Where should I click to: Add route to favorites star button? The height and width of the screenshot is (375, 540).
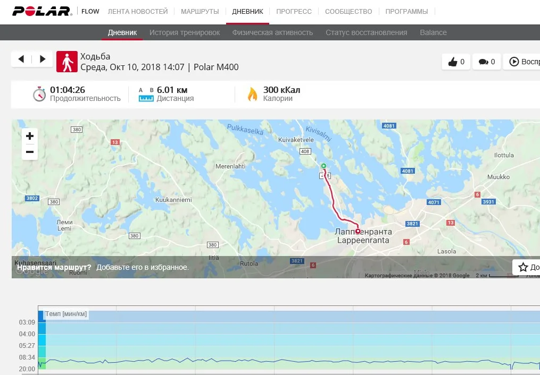pyautogui.click(x=526, y=267)
